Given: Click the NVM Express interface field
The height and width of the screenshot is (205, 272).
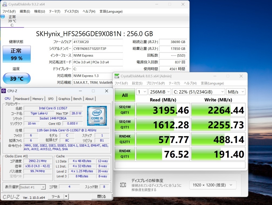Looking at the screenshot, I should (98, 56).
